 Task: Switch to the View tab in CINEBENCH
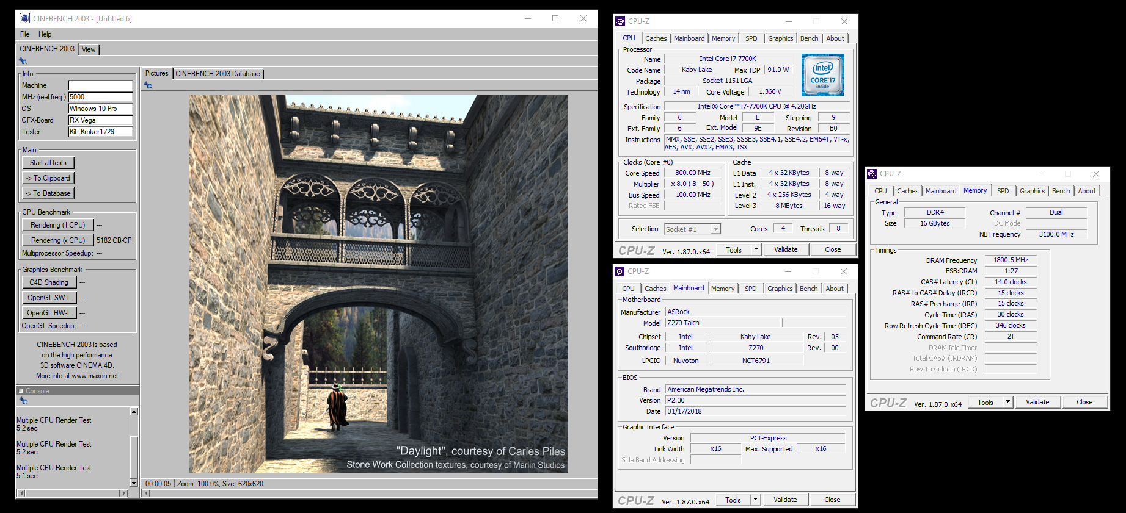coord(89,49)
